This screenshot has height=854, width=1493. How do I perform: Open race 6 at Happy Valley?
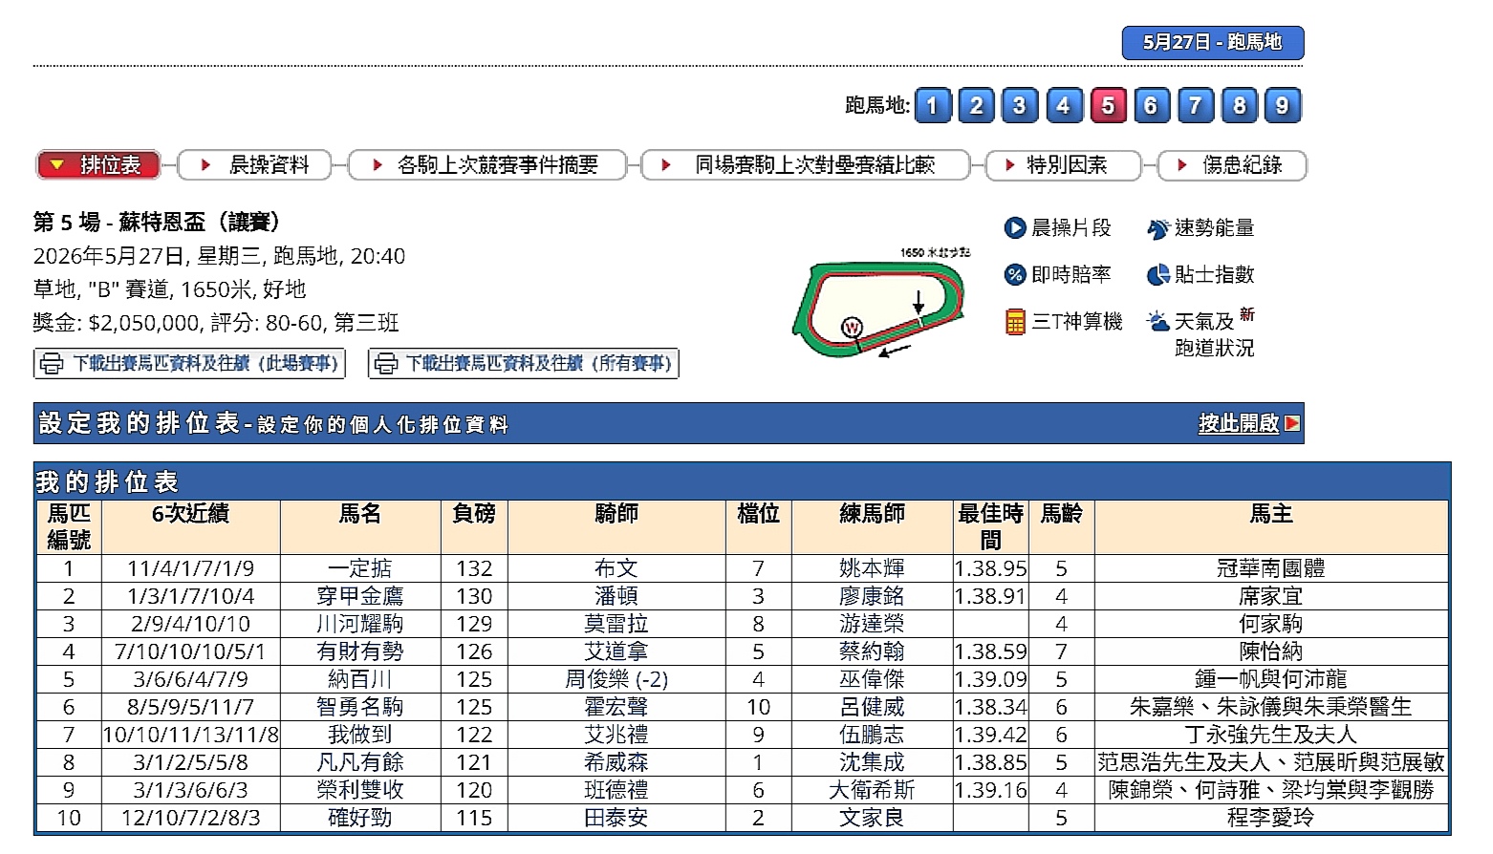coord(1151,105)
